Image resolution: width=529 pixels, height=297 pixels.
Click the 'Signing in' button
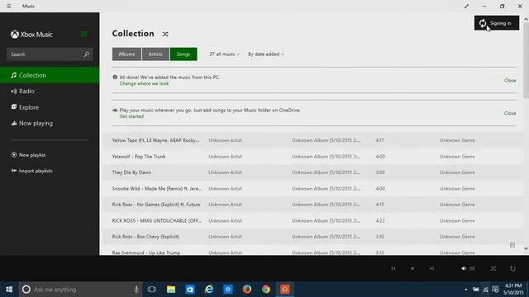coord(497,23)
